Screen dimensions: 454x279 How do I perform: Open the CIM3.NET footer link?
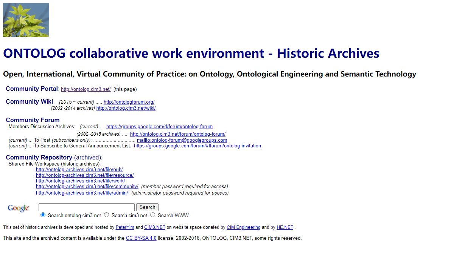coord(155,227)
